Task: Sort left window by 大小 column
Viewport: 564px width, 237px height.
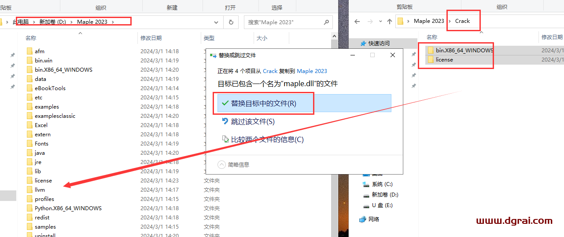Action: click(x=262, y=38)
